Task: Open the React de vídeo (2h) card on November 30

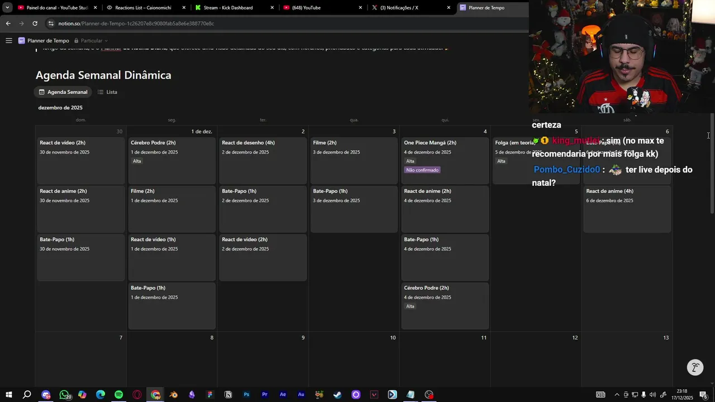Action: tap(81, 160)
